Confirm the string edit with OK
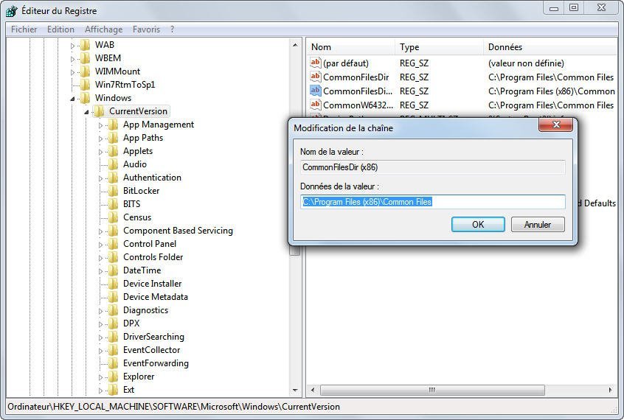The width and height of the screenshot is (624, 420). (x=478, y=224)
